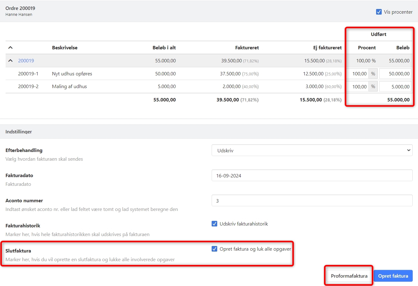Select Beløb input for Nyt udhus opføres
Viewport: 418px width, 286px height.
coord(395,74)
